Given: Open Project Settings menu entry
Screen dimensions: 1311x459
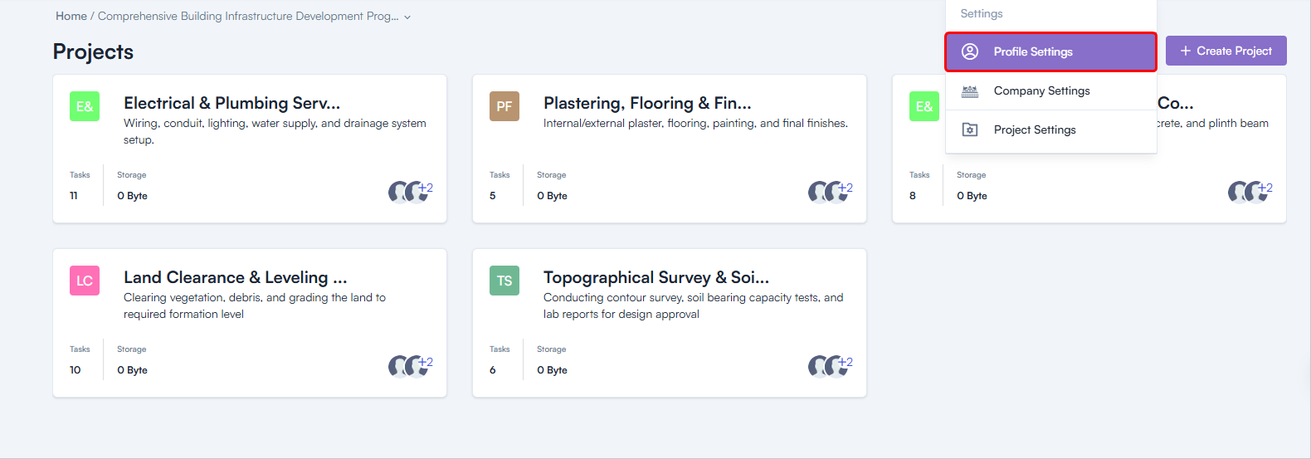Looking at the screenshot, I should click(x=1035, y=130).
